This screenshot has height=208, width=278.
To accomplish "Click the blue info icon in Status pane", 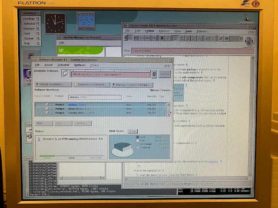I will pyautogui.click(x=39, y=139).
